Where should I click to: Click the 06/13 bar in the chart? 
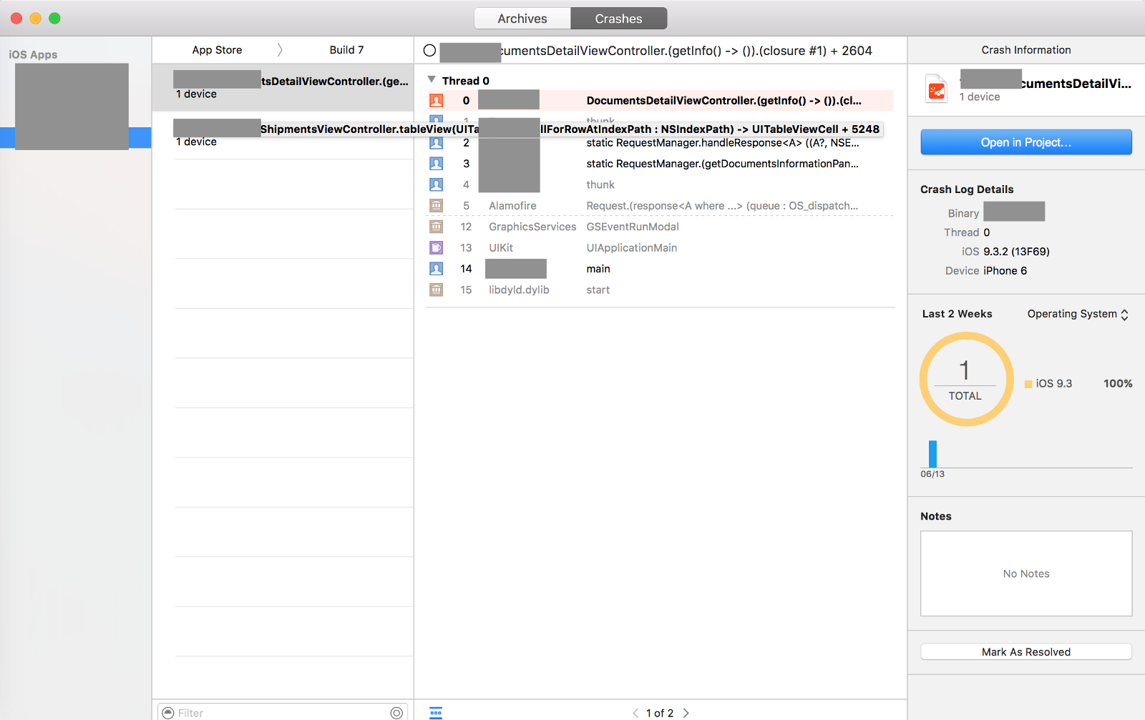tap(932, 454)
